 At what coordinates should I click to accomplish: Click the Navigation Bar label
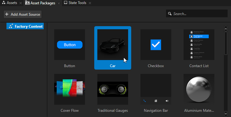pyautogui.click(x=156, y=111)
